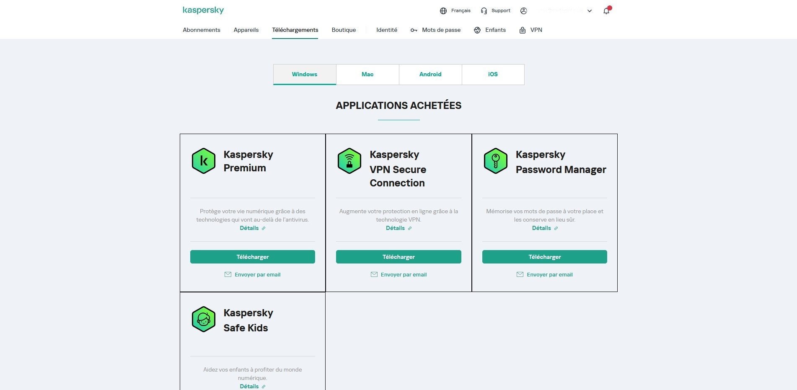
Task: Open Détails for Kaspersky Safe Kids
Action: click(x=249, y=386)
